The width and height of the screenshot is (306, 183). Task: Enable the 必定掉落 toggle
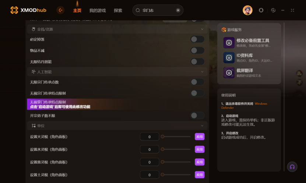[197, 39]
